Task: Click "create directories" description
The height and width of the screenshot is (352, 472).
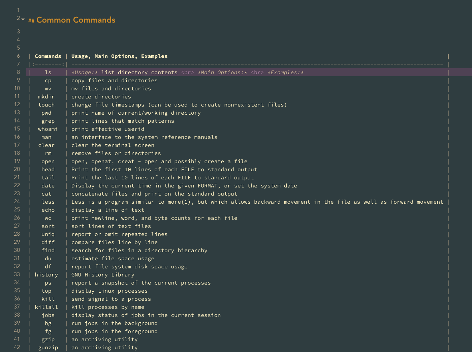Action: point(101,97)
